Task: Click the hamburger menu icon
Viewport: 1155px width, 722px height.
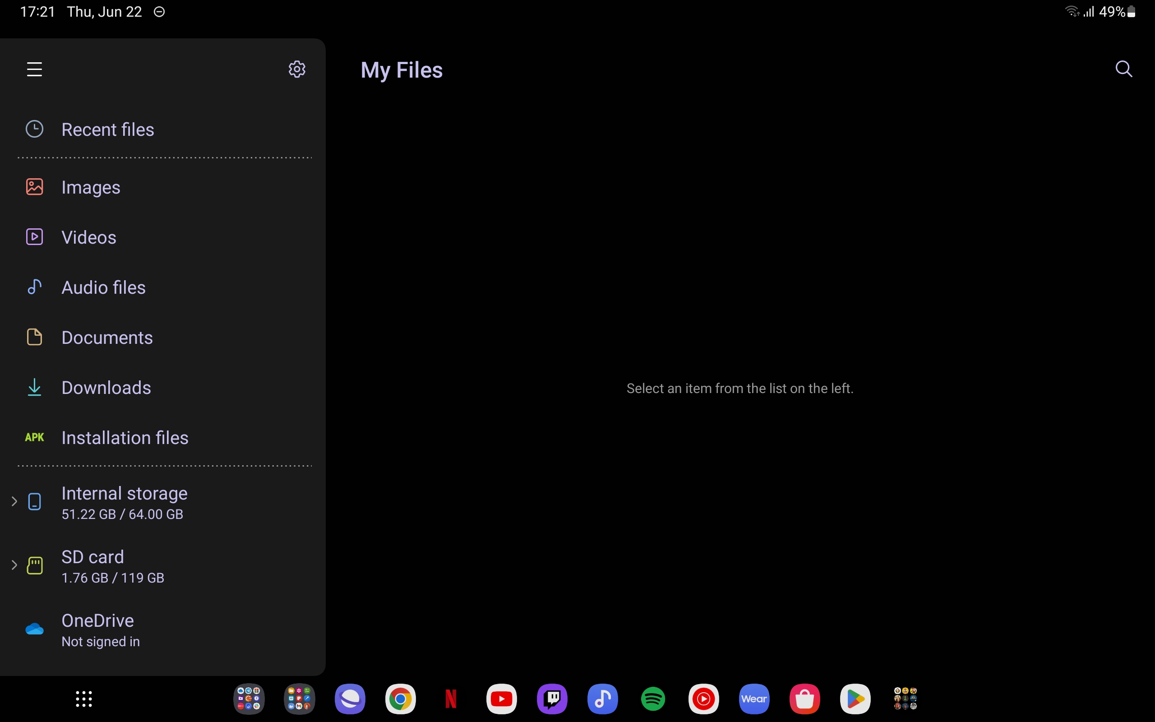Action: [34, 69]
